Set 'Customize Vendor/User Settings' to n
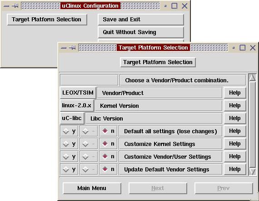 (108, 156)
